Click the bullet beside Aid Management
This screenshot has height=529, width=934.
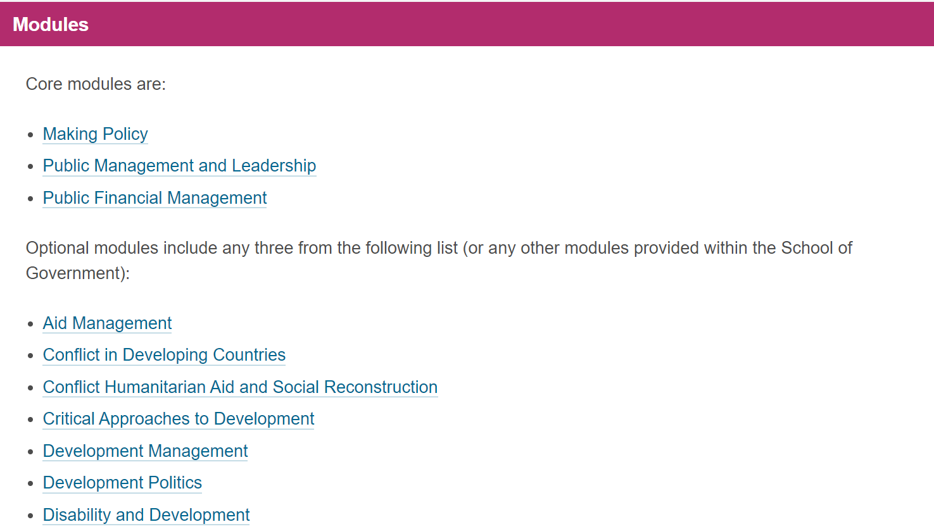pyautogui.click(x=30, y=324)
